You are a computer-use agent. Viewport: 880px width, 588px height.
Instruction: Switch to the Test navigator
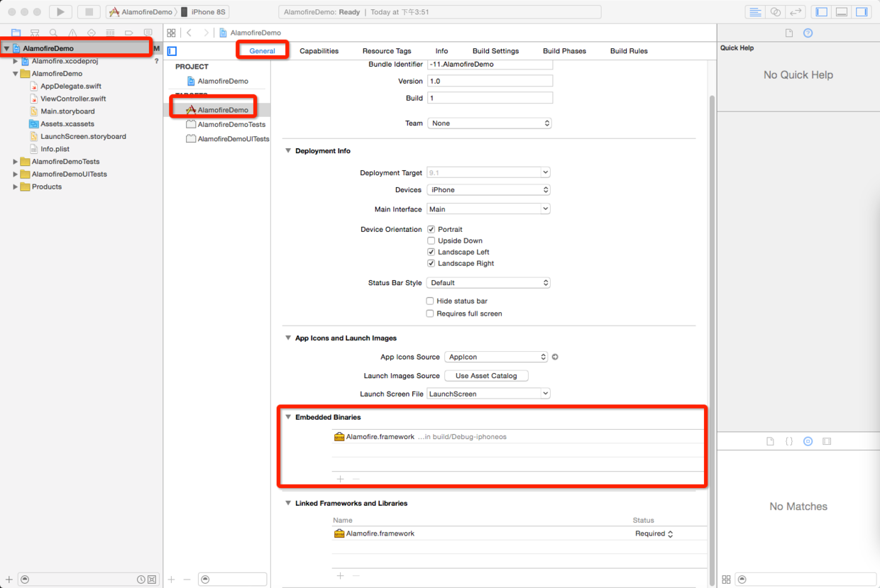coord(92,33)
